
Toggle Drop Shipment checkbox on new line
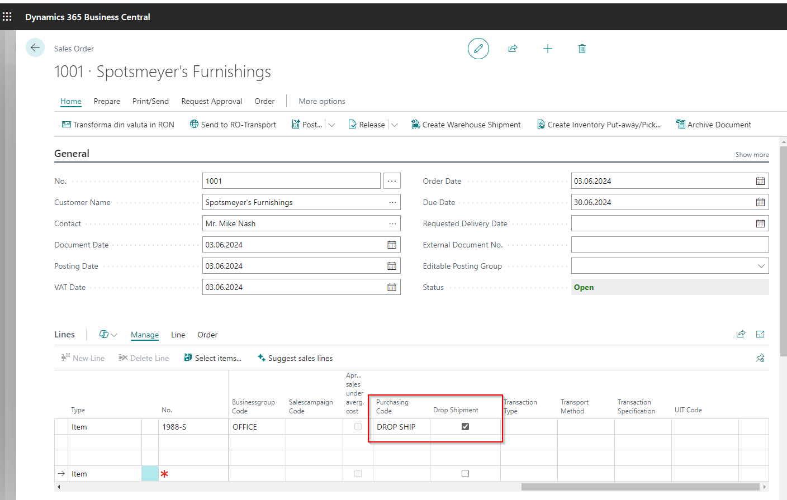point(465,474)
